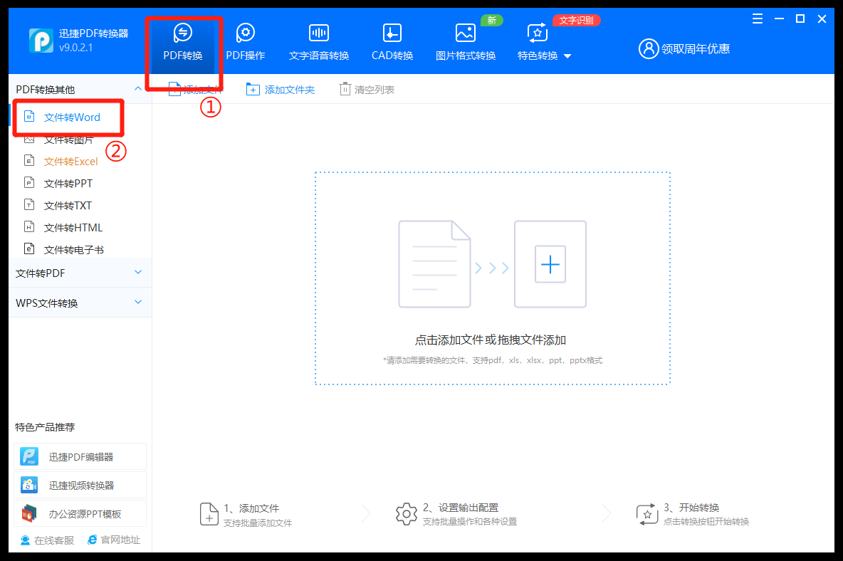Click the 清空列表 trash icon
The width and height of the screenshot is (843, 561).
(x=345, y=89)
